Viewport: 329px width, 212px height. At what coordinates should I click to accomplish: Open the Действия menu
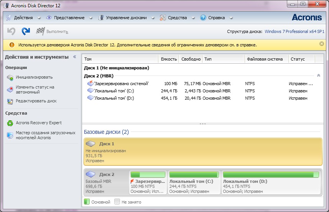(x=23, y=18)
